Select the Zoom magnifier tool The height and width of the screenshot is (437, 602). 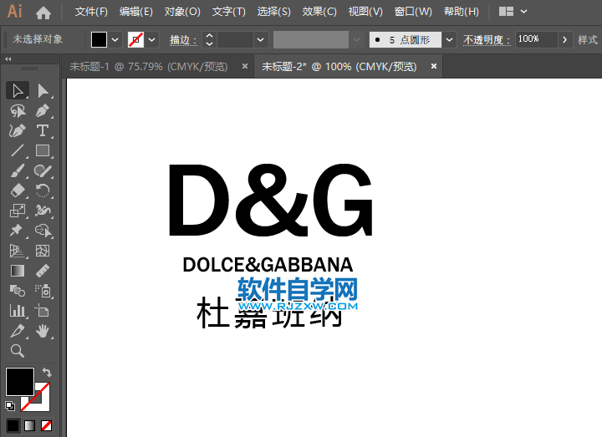[18, 351]
